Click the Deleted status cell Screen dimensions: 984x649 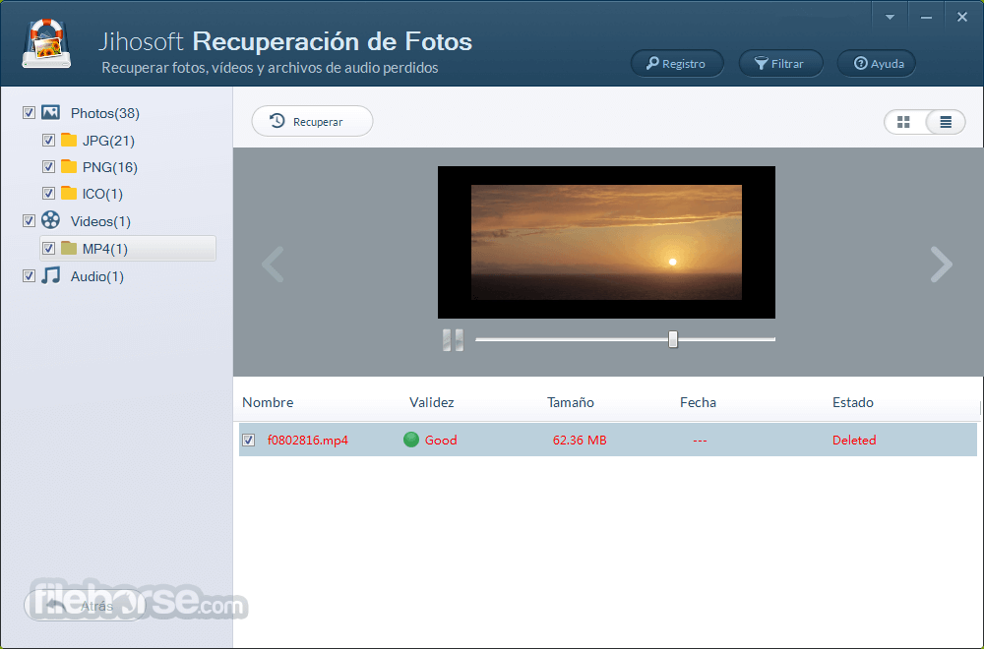pos(854,441)
